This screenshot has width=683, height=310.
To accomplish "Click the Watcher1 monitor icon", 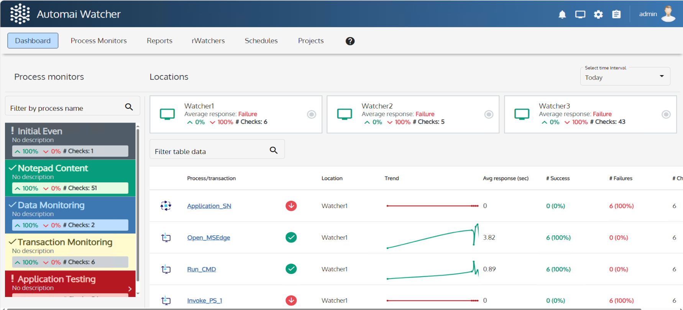I will point(167,114).
